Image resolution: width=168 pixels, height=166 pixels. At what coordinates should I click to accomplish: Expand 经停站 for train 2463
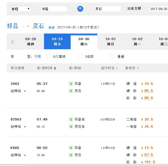[18, 91]
